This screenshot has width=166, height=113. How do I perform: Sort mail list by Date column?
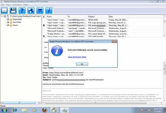pos(118,17)
